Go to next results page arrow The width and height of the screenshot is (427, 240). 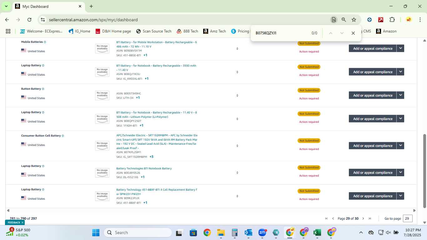click(363, 218)
